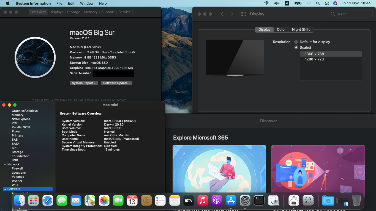
Task: Select NVMExpress in the sidebar
Action: point(21,119)
